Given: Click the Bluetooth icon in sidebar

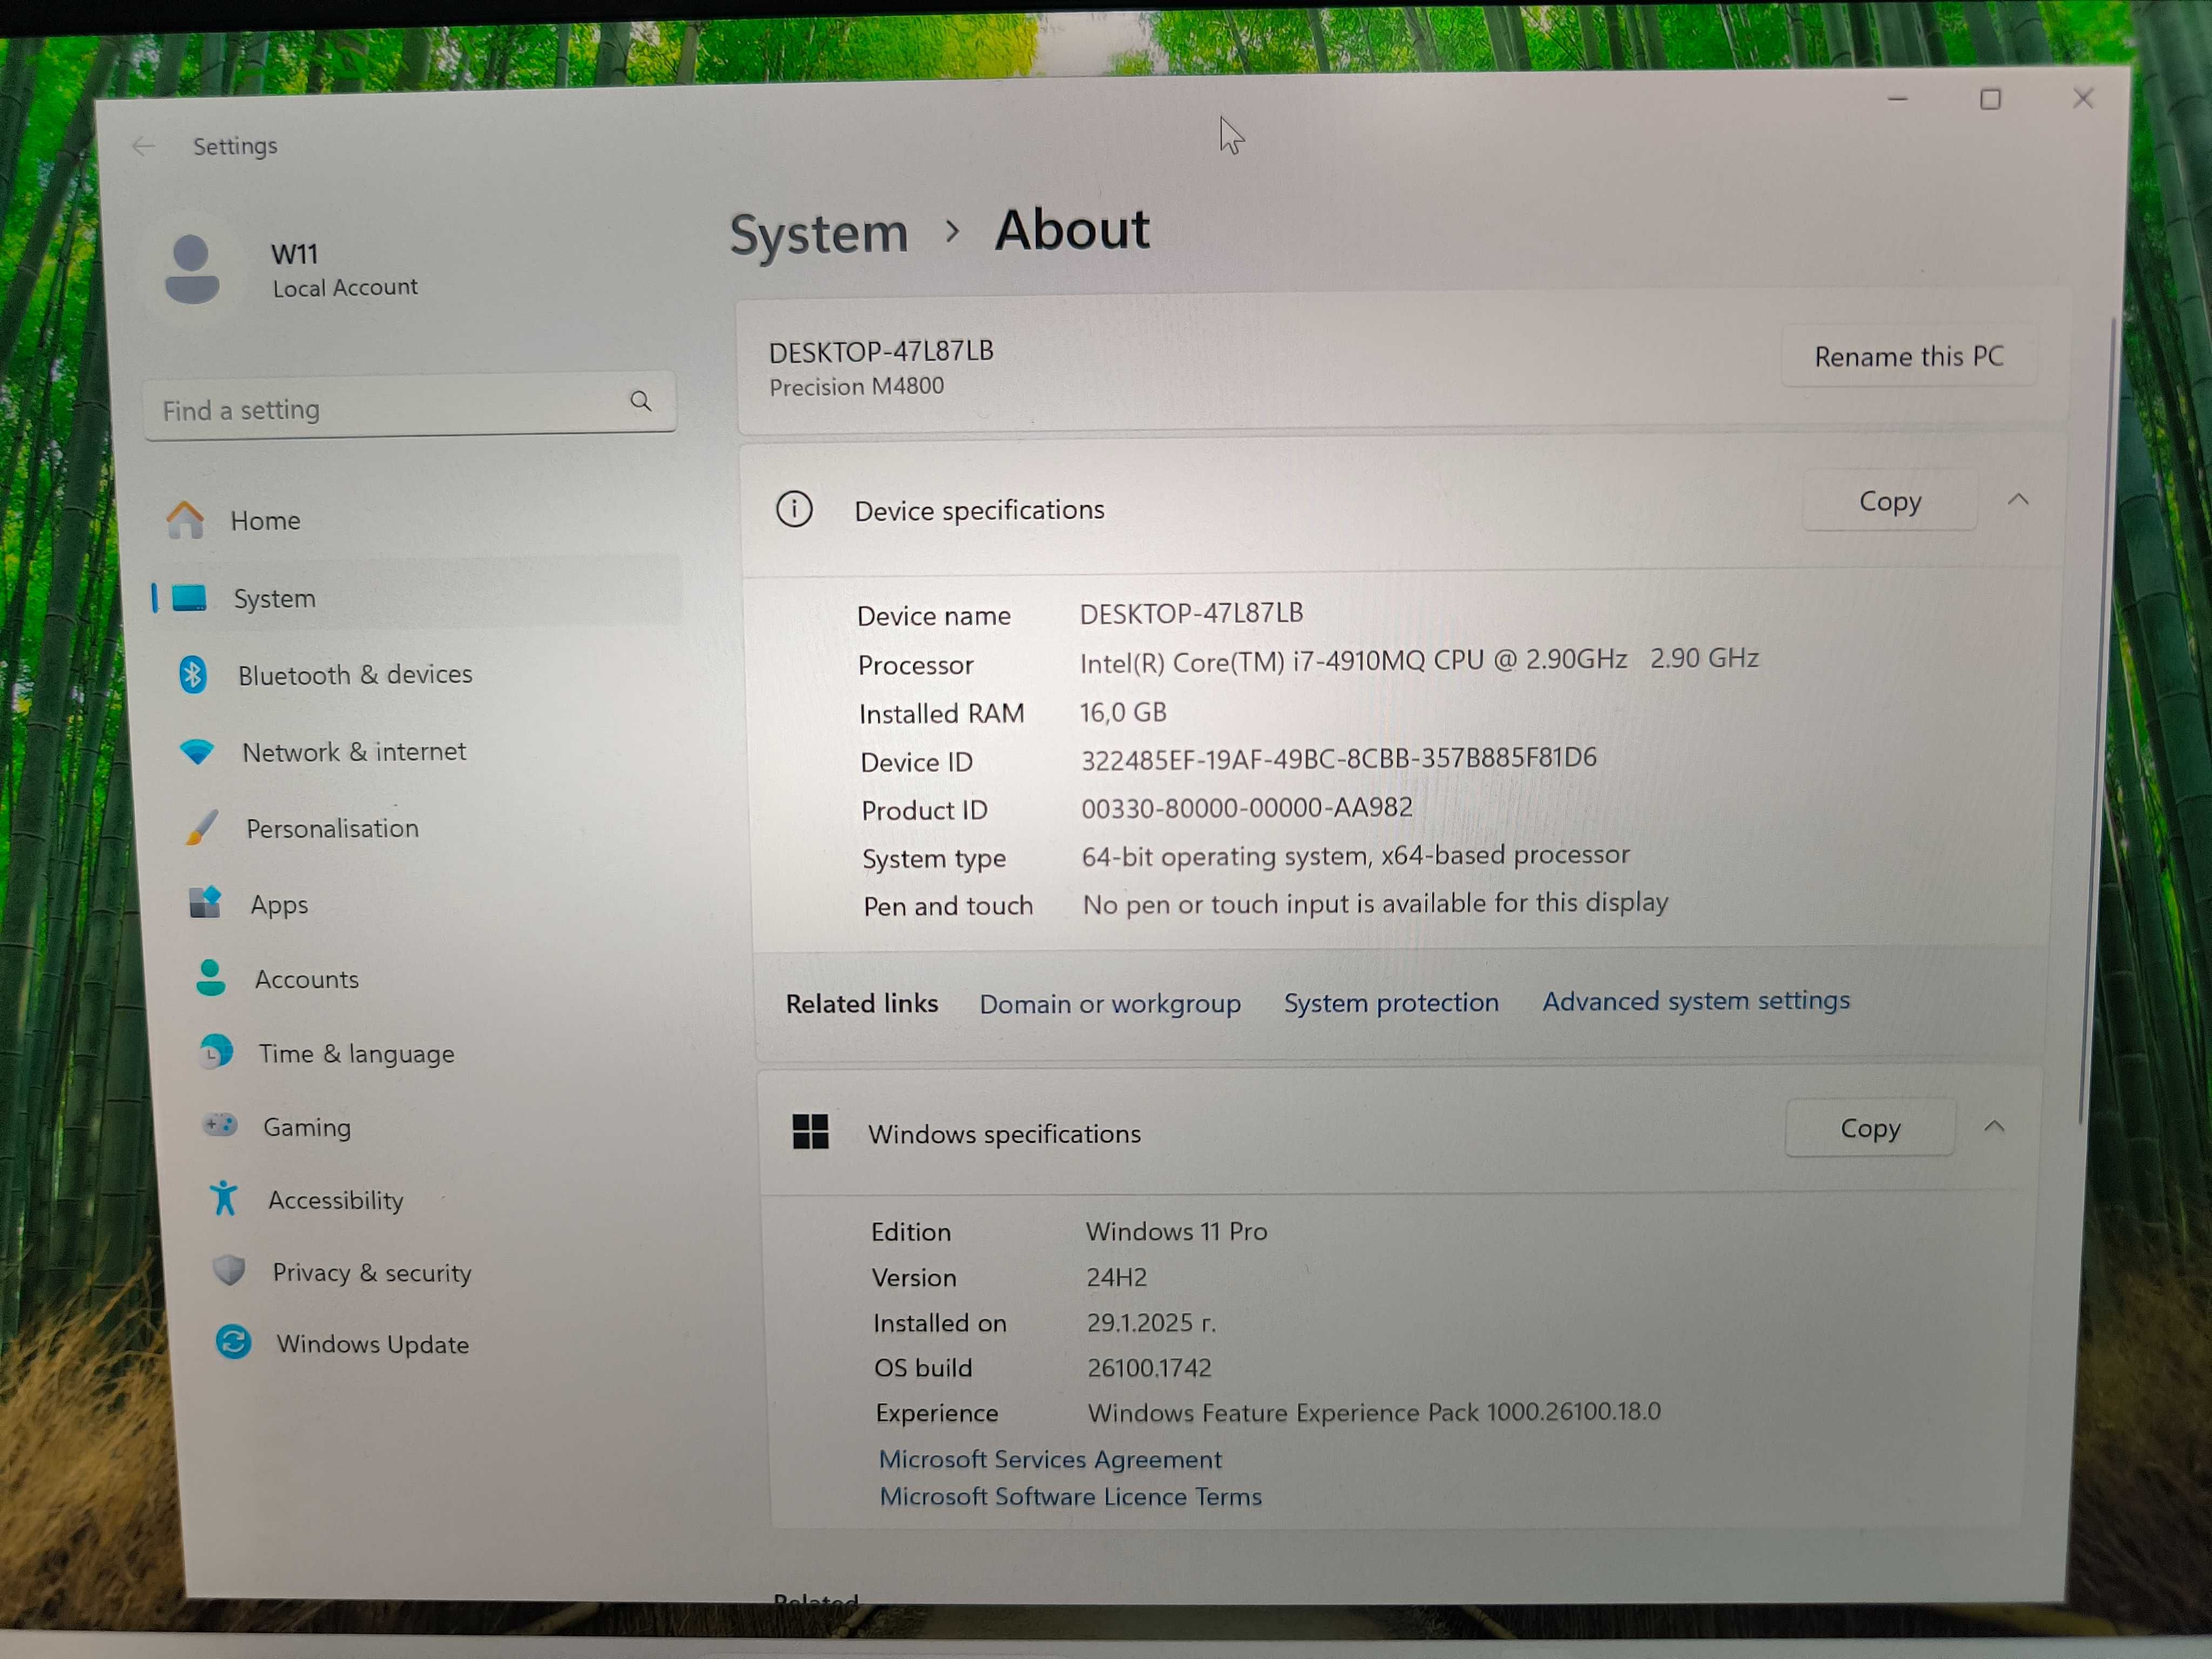Looking at the screenshot, I should [193, 675].
